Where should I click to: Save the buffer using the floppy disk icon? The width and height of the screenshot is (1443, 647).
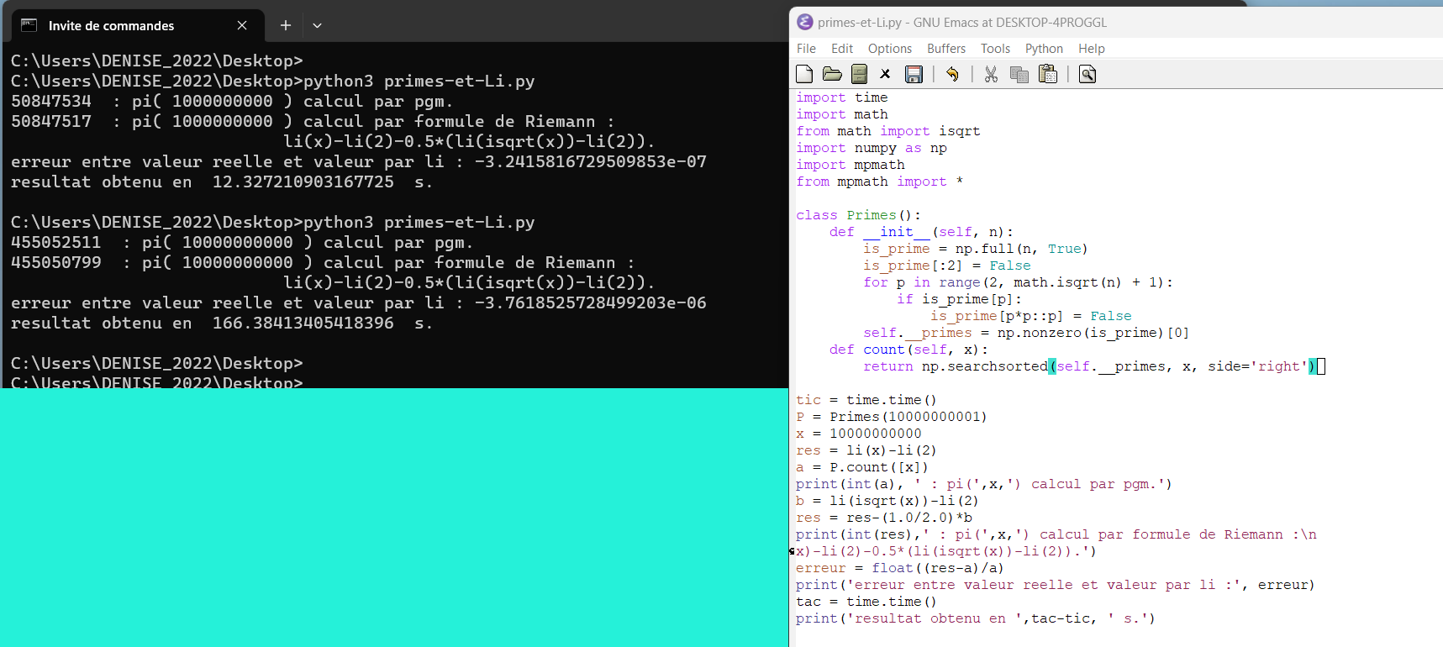click(x=914, y=74)
